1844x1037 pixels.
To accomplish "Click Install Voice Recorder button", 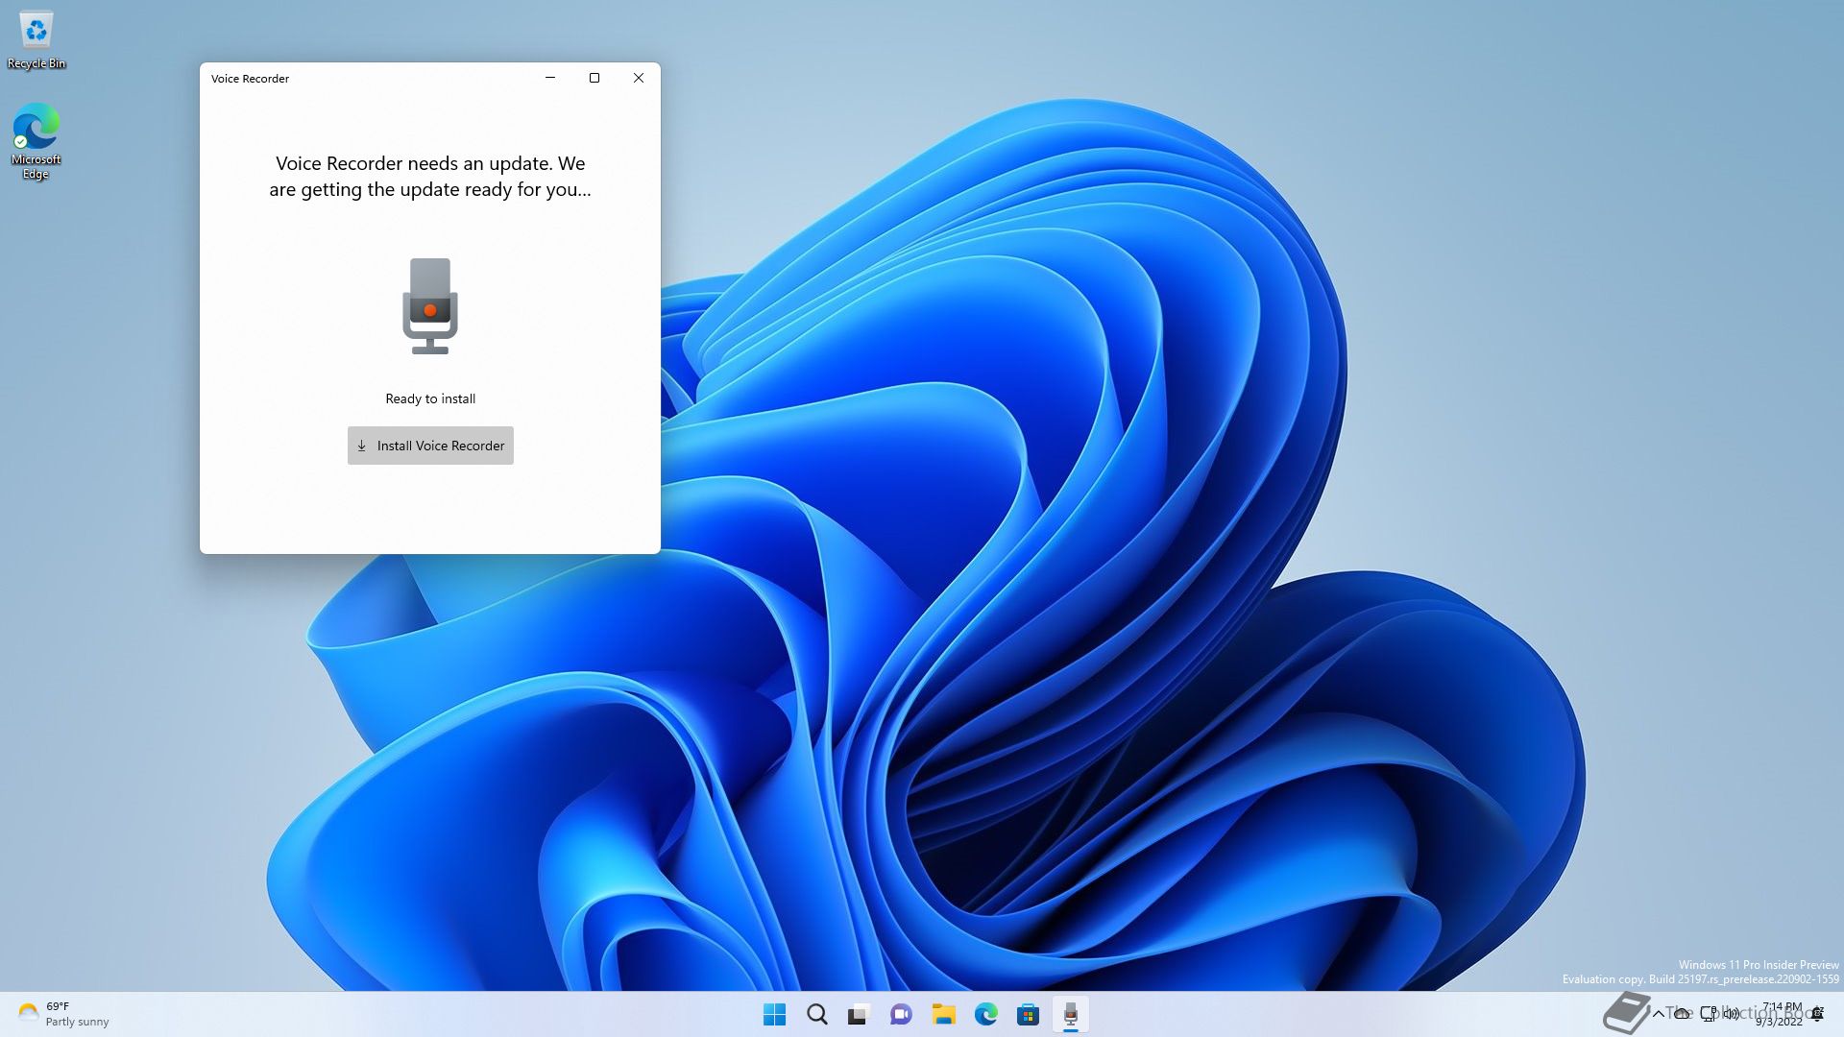I will 430,446.
